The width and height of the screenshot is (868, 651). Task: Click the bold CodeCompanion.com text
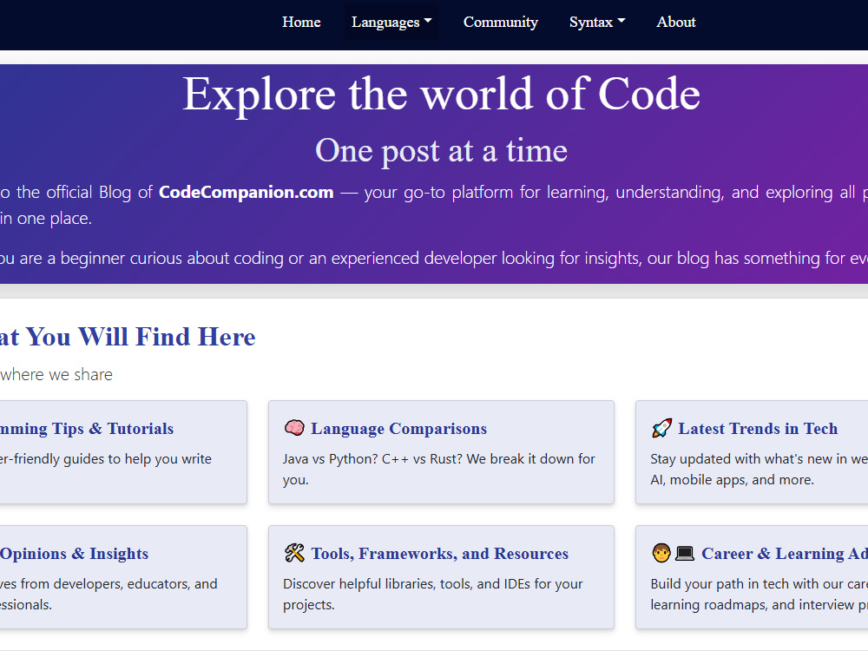click(x=247, y=192)
